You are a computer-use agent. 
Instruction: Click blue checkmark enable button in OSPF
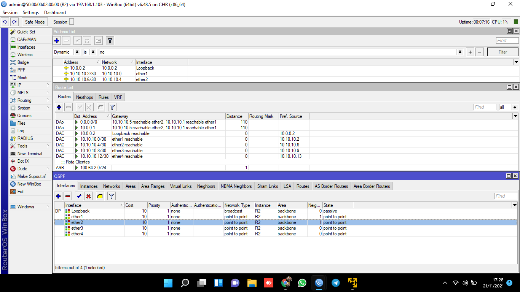[79, 196]
